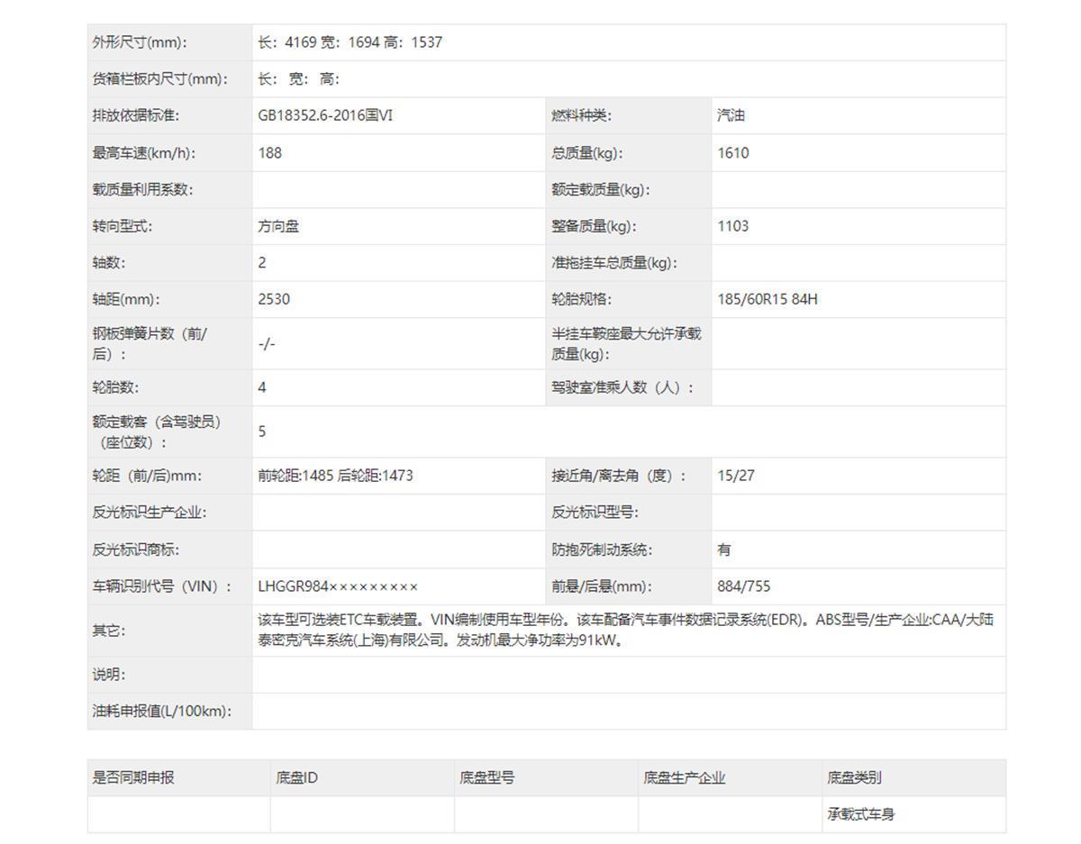Image resolution: width=1081 pixels, height=844 pixels.
Task: Select the top speed value 188
Action: (x=270, y=152)
